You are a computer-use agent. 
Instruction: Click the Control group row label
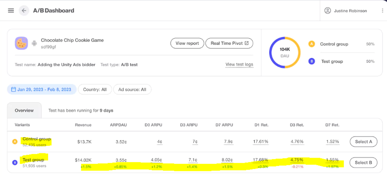click(x=37, y=139)
